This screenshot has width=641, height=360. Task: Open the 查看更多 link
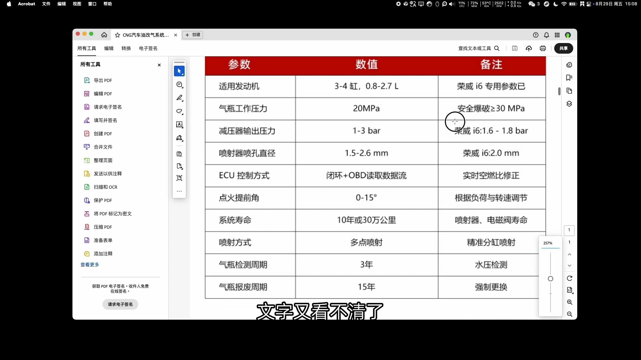coord(90,265)
